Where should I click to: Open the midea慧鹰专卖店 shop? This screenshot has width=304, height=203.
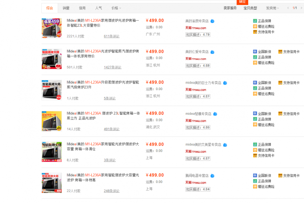(198, 114)
